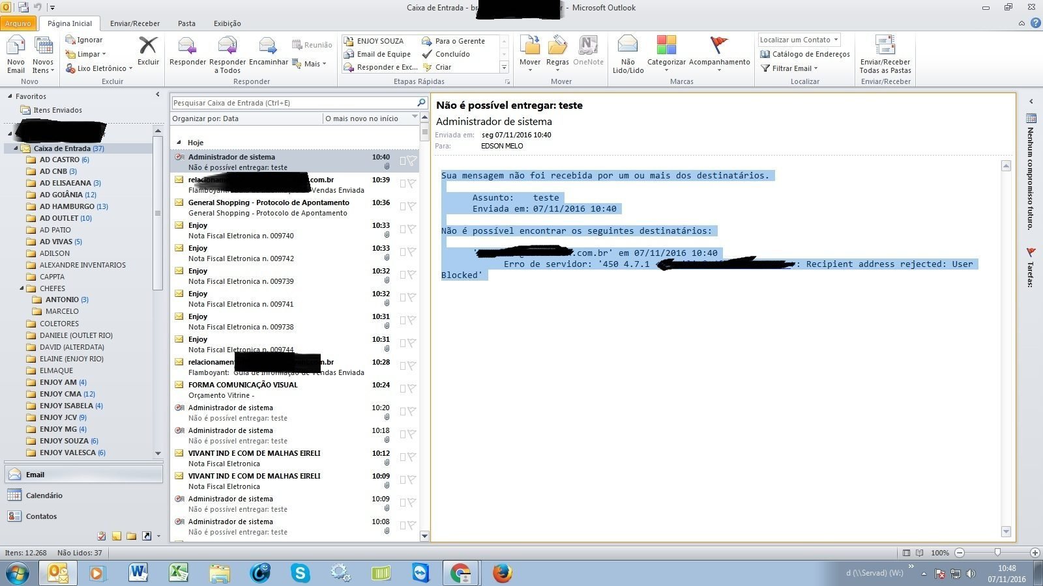Switch to Contatos view
This screenshot has width=1043, height=586.
click(83, 516)
